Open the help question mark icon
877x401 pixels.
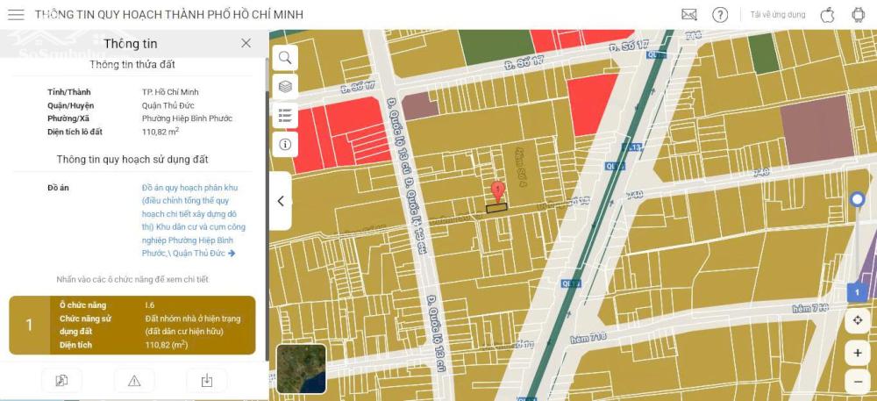click(720, 15)
